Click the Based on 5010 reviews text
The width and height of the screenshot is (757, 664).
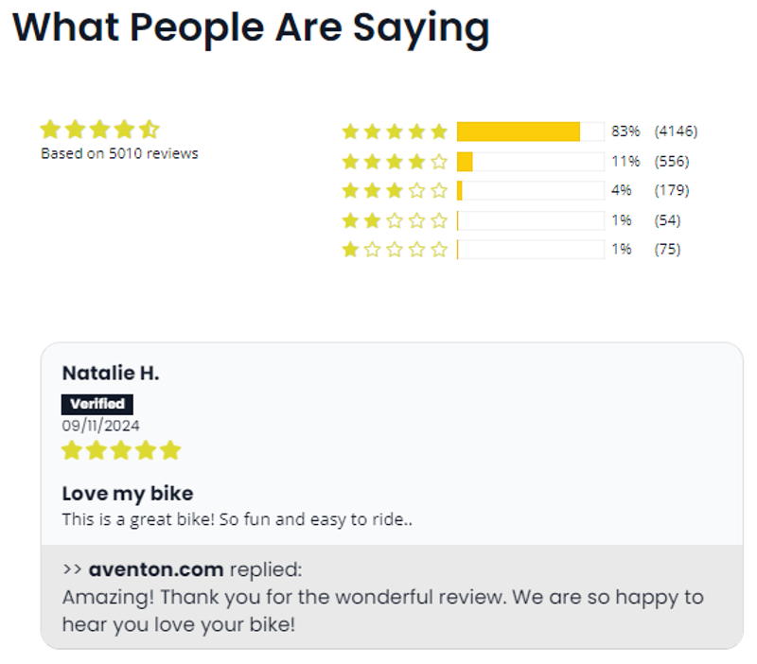119,153
